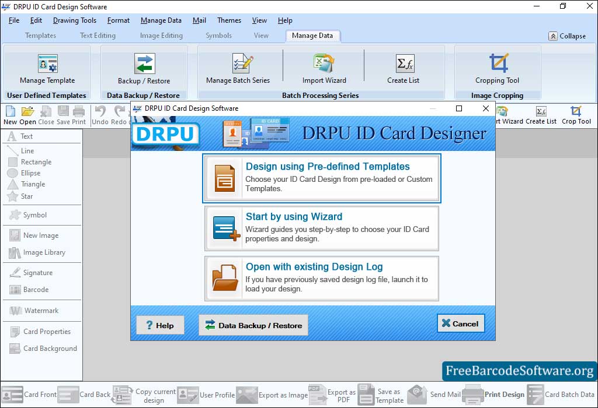Click Print Design in bottom bar
The image size is (598, 408).
tap(493, 395)
